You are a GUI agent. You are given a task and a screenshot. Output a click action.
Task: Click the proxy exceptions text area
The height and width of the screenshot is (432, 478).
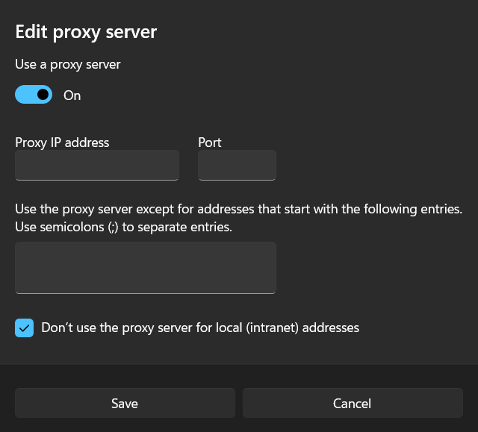point(146,267)
